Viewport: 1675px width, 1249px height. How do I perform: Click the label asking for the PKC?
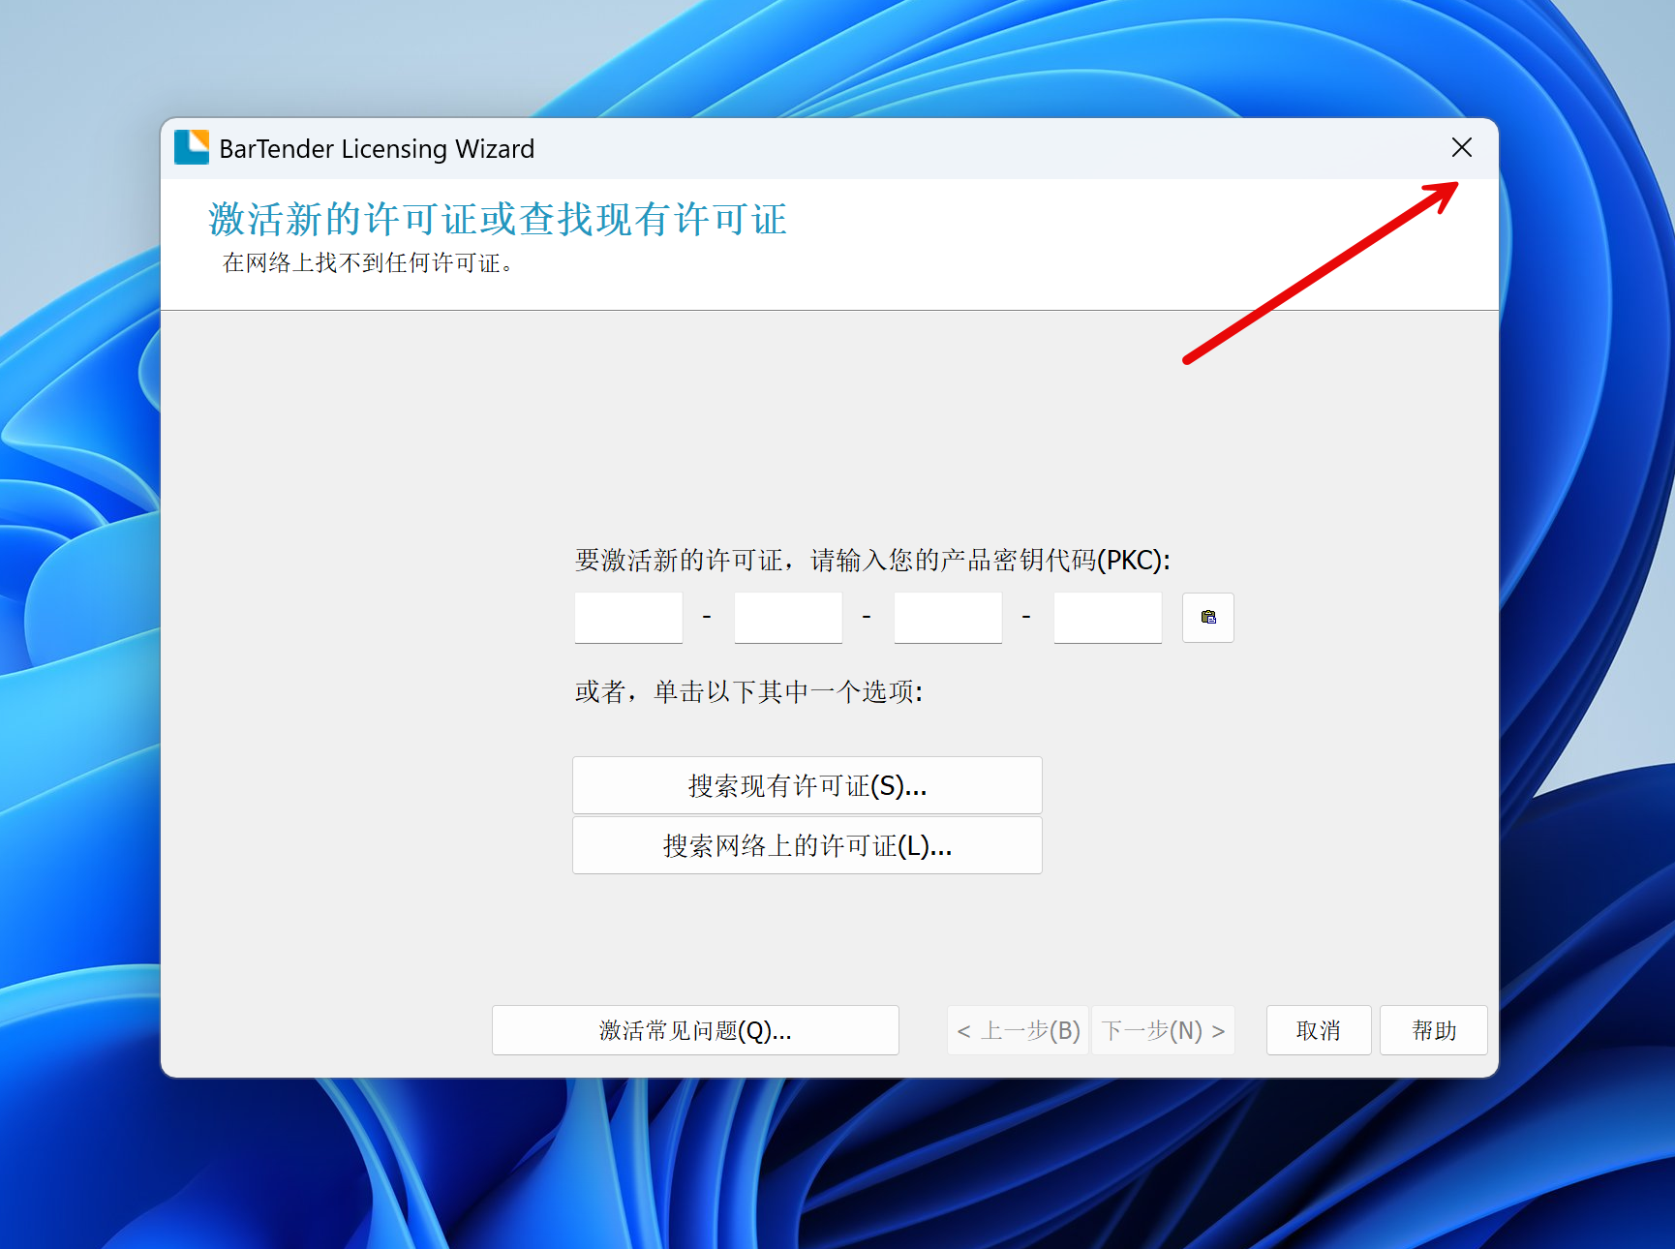coord(872,561)
